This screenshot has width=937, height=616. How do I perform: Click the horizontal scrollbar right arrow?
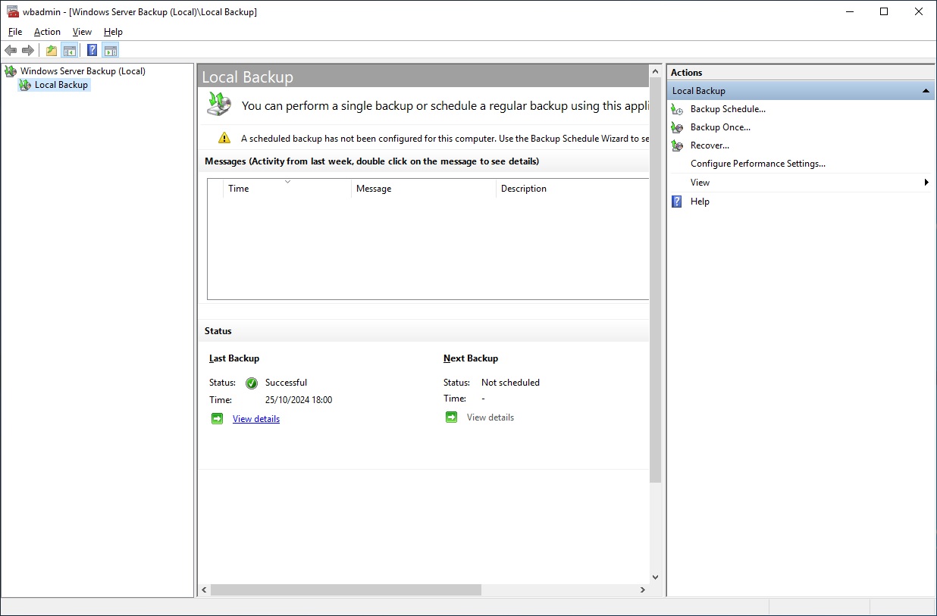click(x=642, y=590)
